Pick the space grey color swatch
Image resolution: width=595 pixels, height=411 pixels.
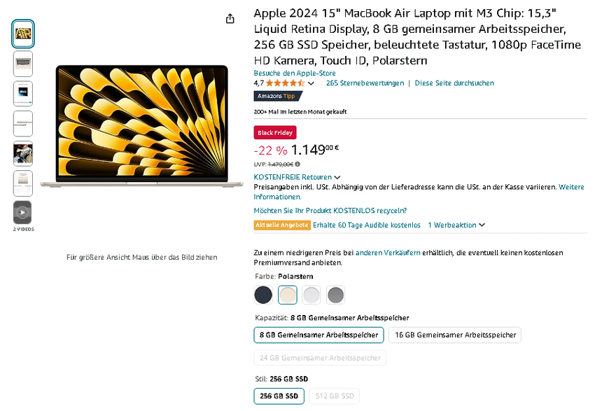pos(335,295)
